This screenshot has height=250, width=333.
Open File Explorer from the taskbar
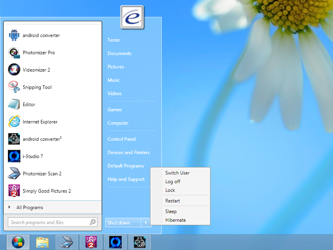coord(42,242)
